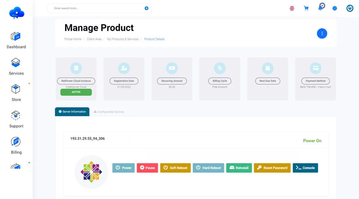Open the settings gear icon
Image resolution: width=359 pixels, height=199 pixels.
point(335,9)
